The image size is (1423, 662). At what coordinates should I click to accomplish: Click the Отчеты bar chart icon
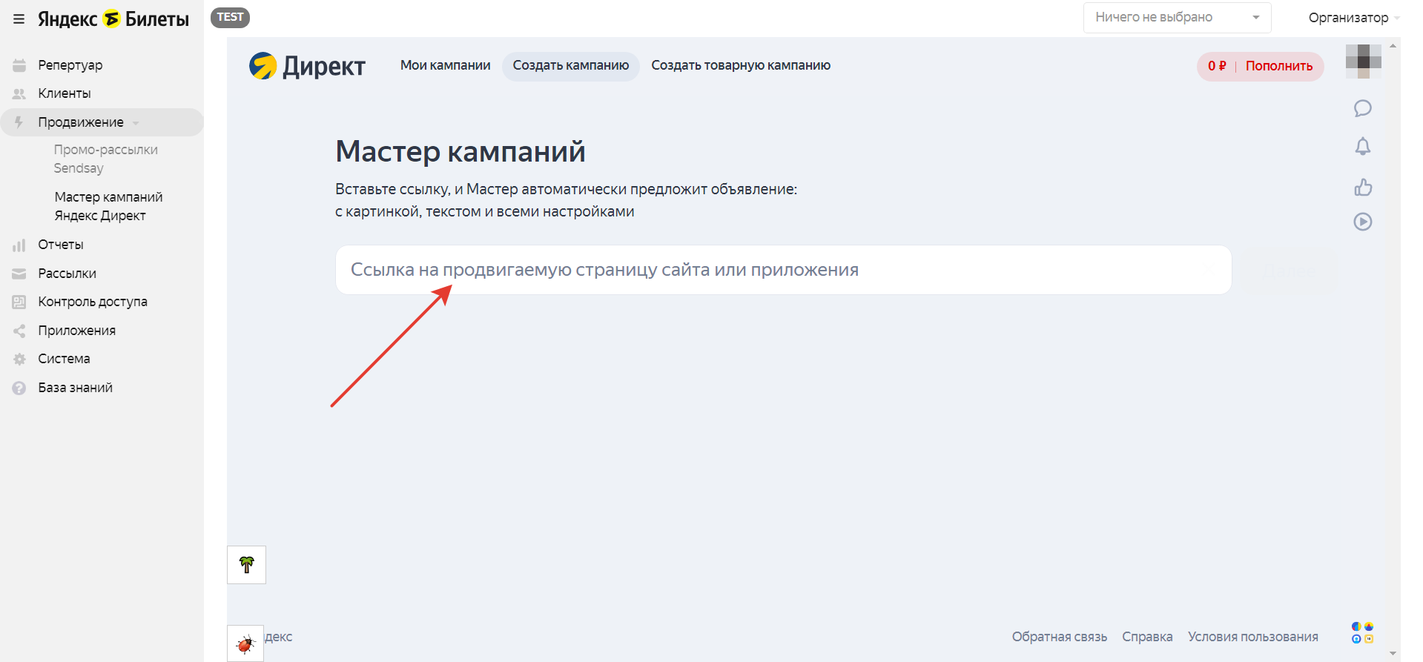(x=19, y=245)
